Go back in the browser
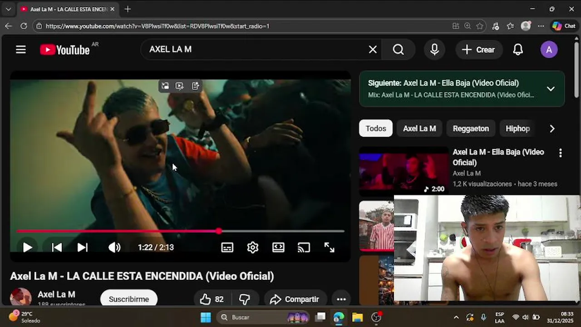 [x=8, y=26]
